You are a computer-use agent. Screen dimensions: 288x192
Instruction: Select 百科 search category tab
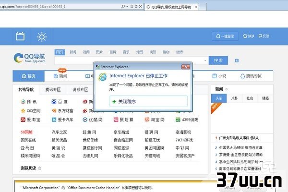point(113,52)
